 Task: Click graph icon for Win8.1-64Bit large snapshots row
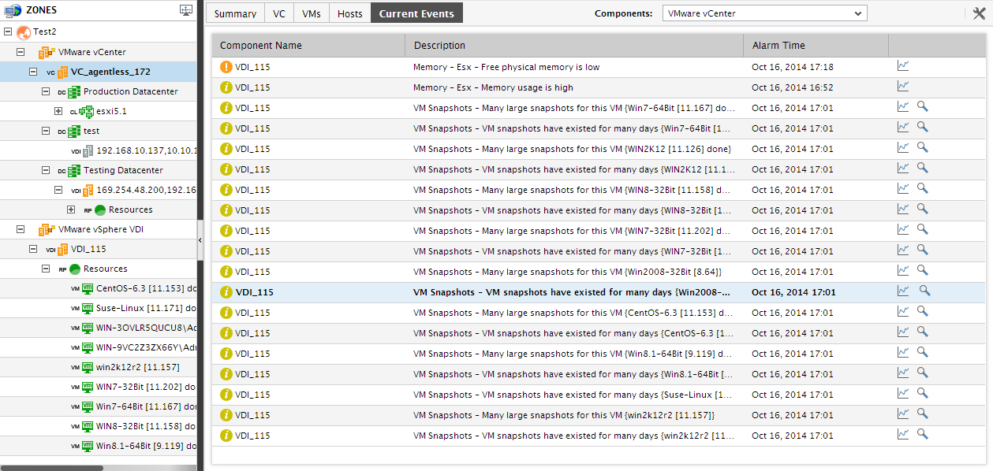(x=903, y=353)
